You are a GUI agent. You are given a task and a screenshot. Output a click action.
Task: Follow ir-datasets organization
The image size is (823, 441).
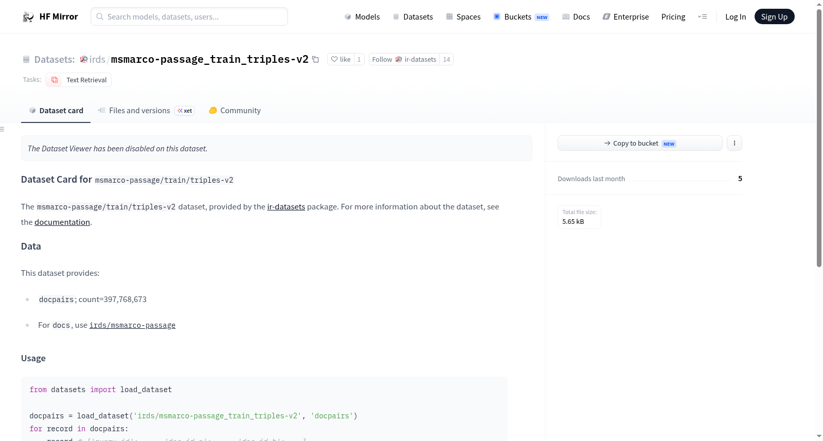[x=404, y=59]
